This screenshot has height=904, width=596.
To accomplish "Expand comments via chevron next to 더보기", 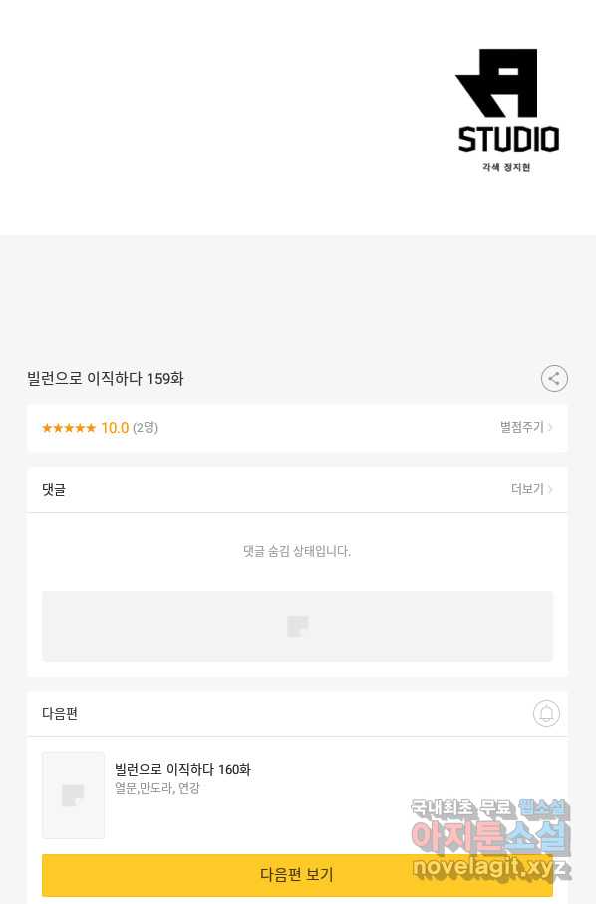I will pos(550,489).
